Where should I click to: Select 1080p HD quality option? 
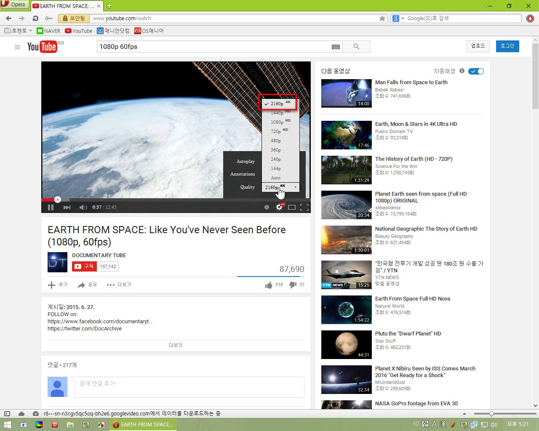click(280, 122)
